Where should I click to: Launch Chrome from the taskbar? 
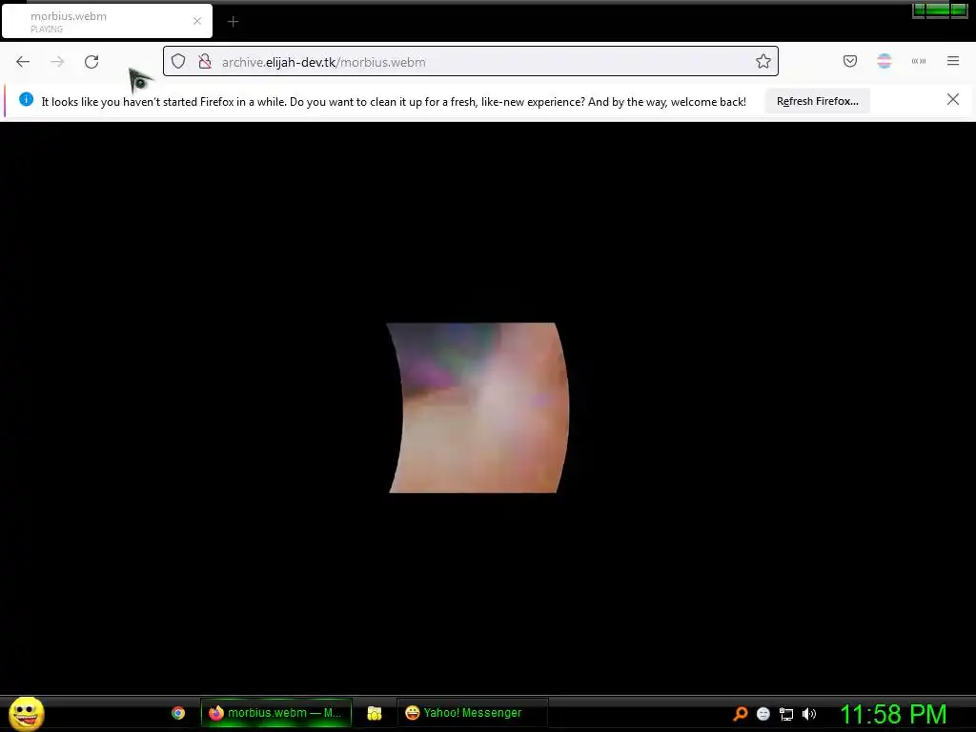178,713
